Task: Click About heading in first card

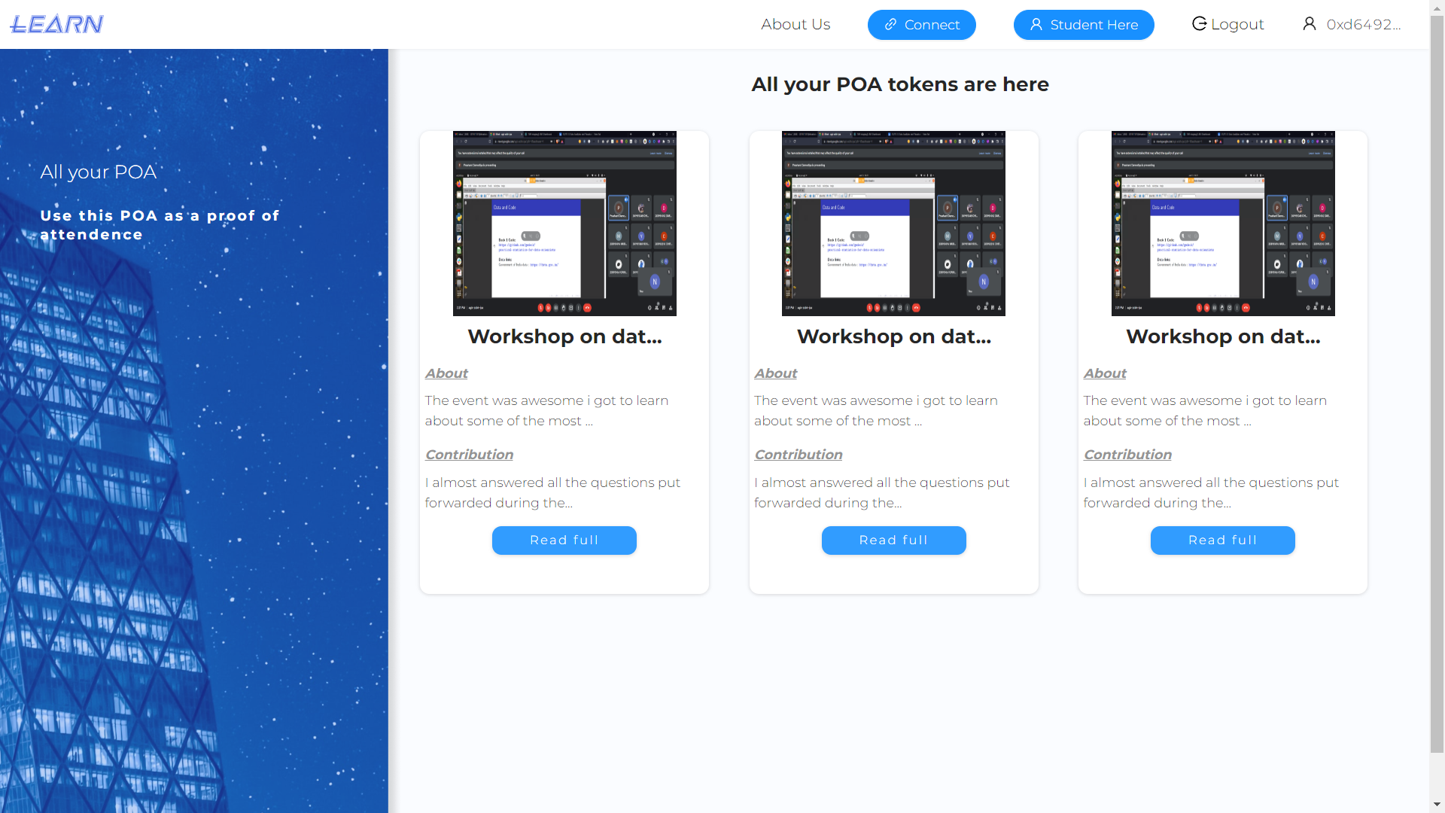Action: (446, 373)
